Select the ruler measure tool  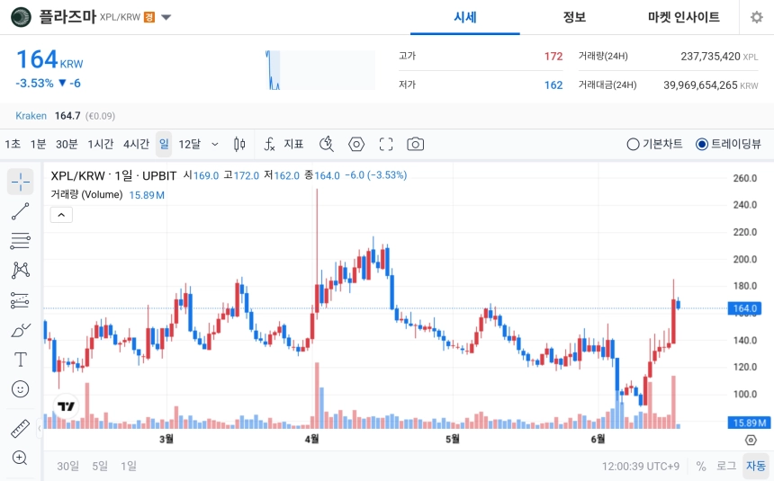pos(20,428)
